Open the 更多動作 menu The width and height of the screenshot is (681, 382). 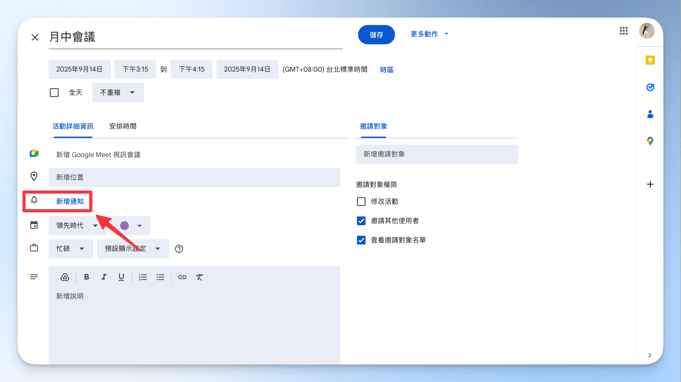[x=429, y=34]
